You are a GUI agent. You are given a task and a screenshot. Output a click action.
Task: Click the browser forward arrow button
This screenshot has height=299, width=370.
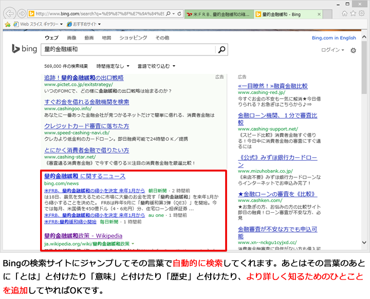coord(22,14)
